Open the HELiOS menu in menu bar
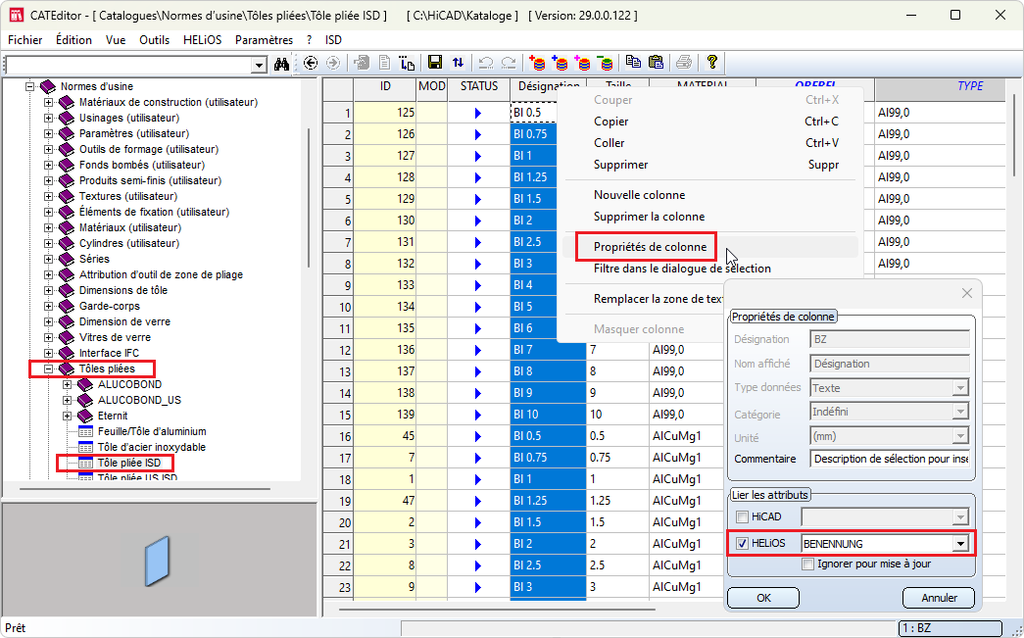 pyautogui.click(x=203, y=40)
